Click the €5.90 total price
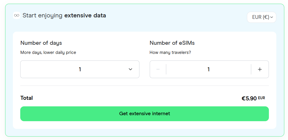Viewport: 288px width, 140px height. [x=249, y=98]
